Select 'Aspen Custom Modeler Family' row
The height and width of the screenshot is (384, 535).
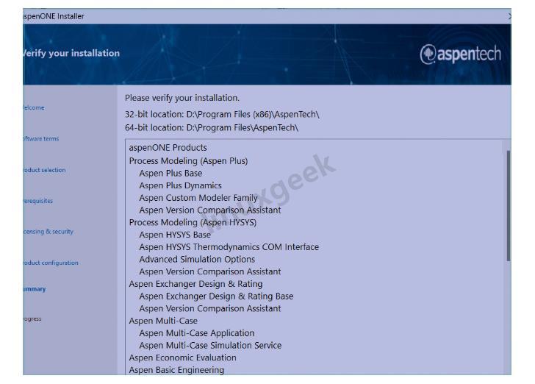[198, 198]
